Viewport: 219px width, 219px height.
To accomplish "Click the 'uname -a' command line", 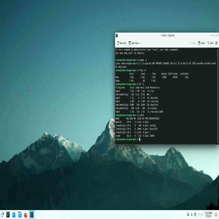I will (131, 60).
